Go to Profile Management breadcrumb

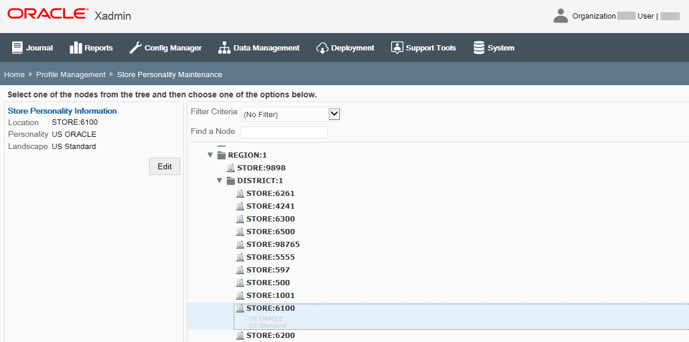click(71, 75)
